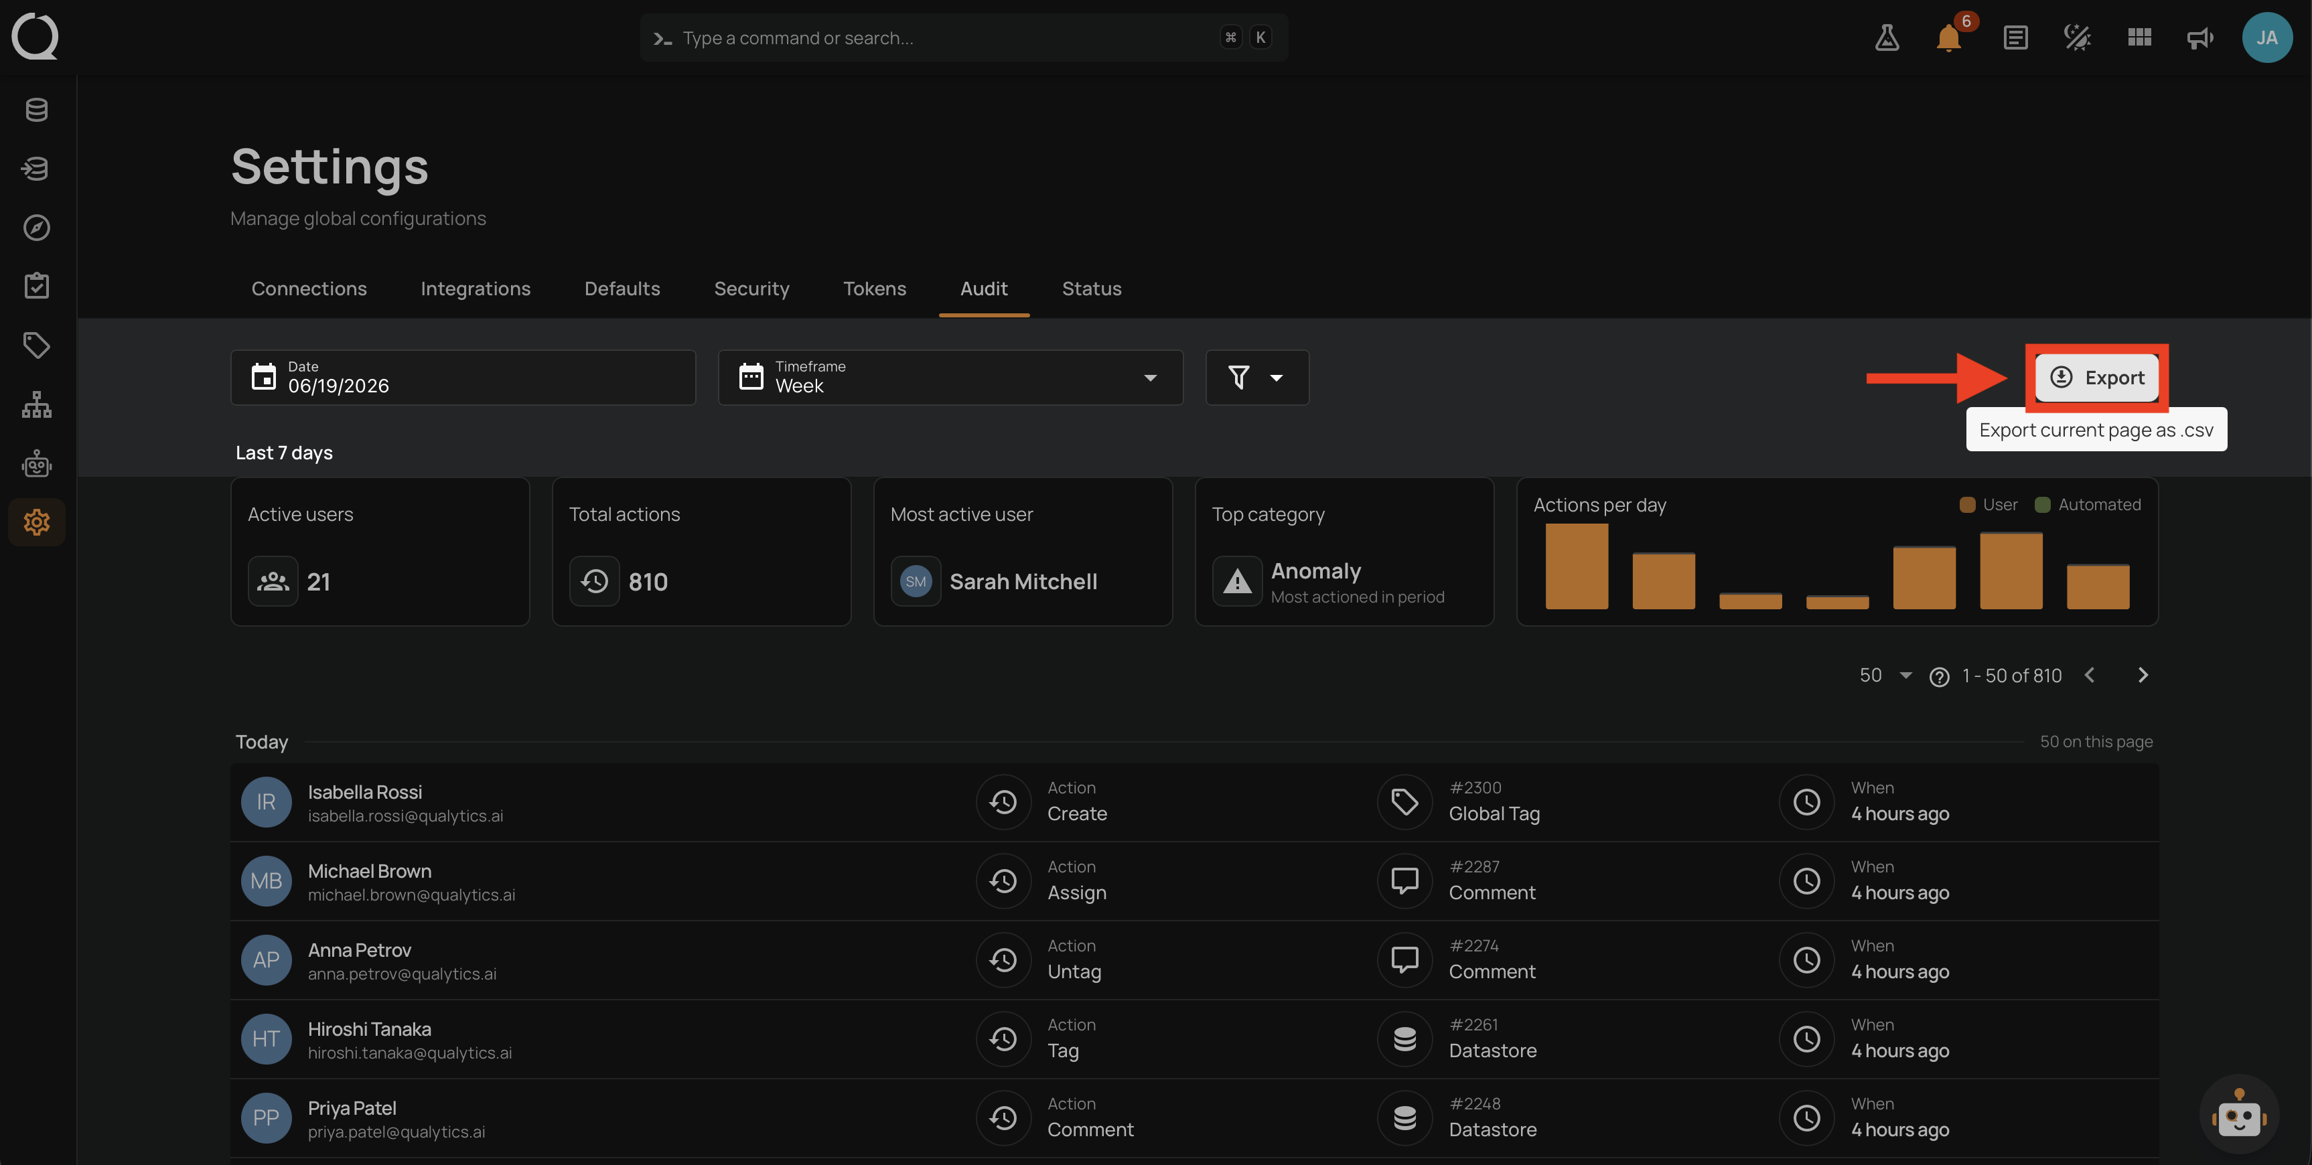Click the #2274 Comment entry
This screenshot has width=2312, height=1165.
click(x=1492, y=959)
